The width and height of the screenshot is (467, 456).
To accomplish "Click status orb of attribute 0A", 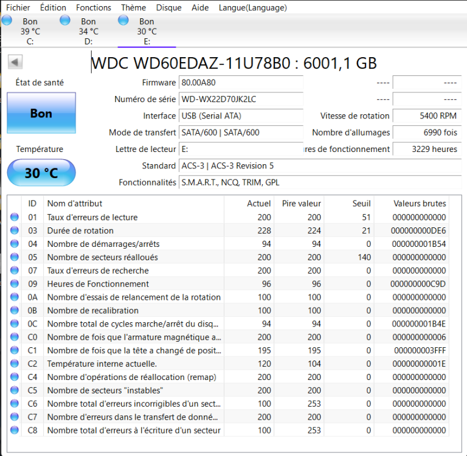I will (15, 297).
